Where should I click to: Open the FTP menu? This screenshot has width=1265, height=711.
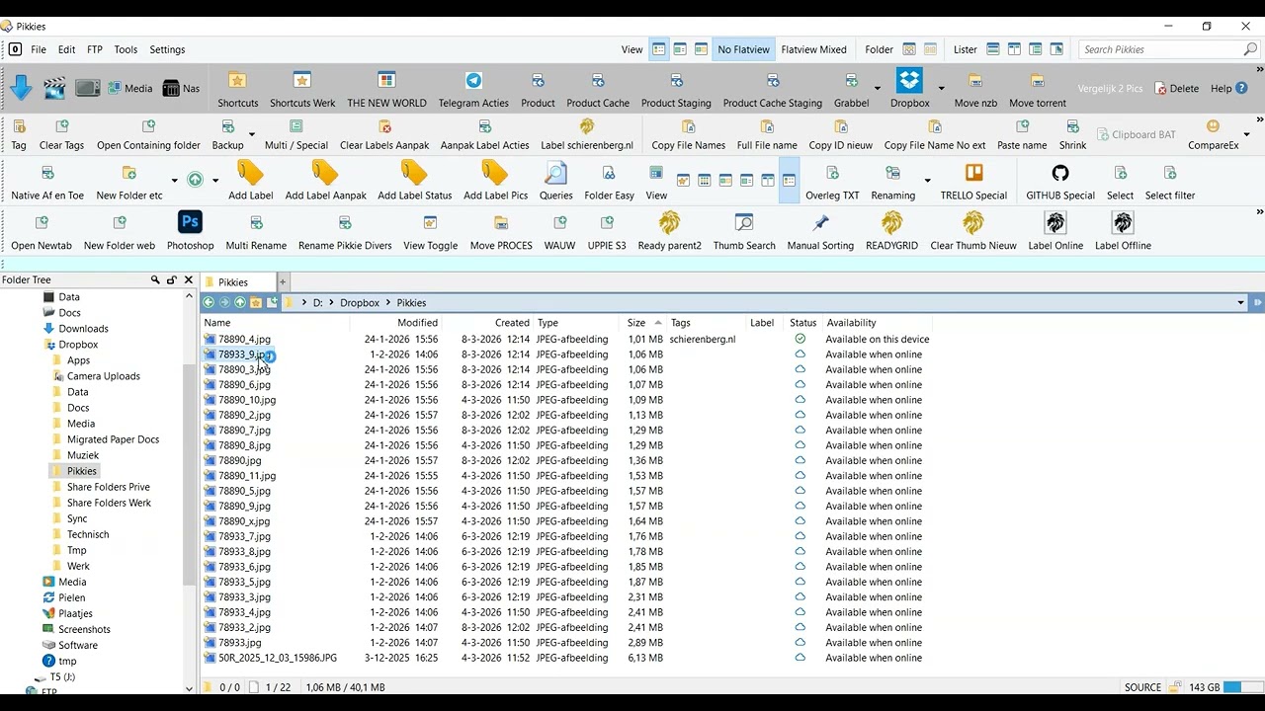point(95,49)
